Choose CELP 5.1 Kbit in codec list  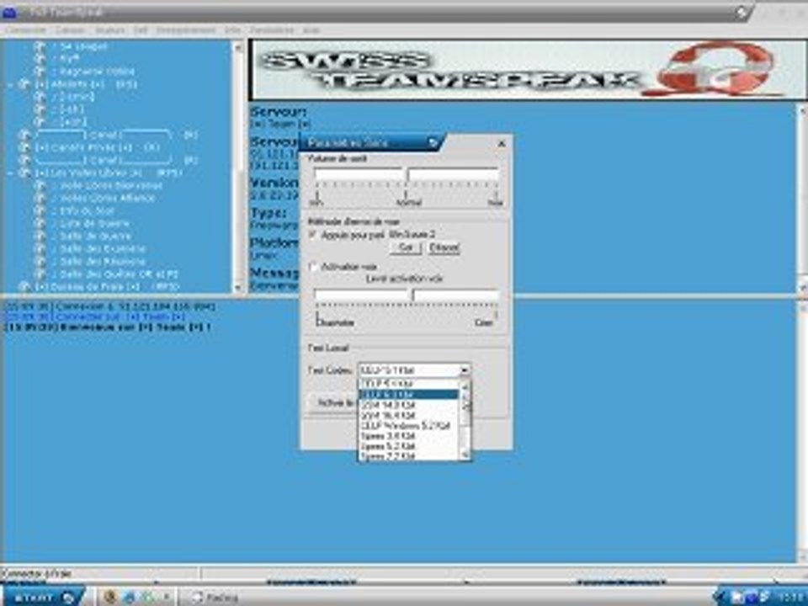[x=408, y=384]
